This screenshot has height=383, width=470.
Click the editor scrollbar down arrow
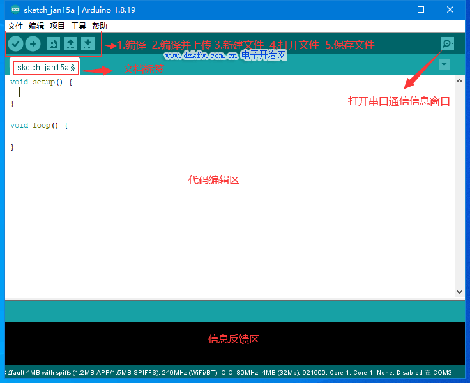coord(459,292)
